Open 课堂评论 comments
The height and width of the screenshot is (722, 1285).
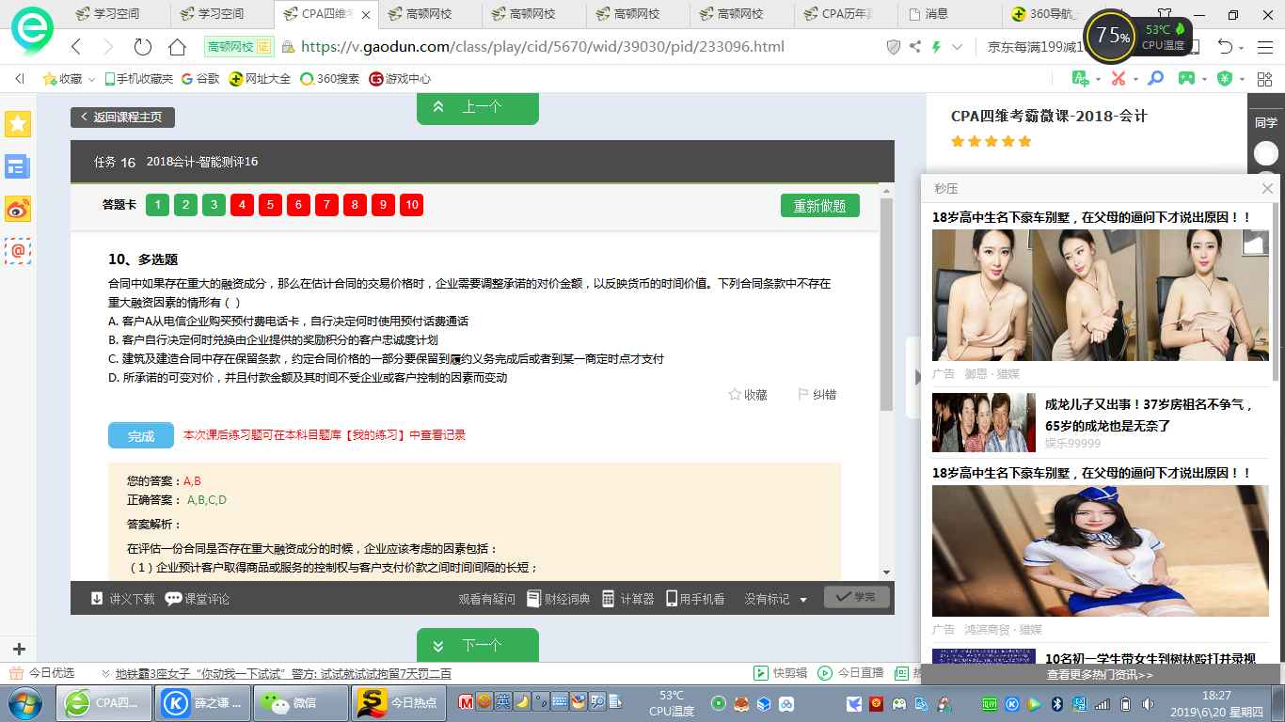point(197,598)
